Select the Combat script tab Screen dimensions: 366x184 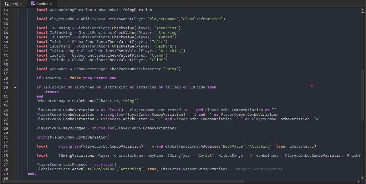click(42, 4)
